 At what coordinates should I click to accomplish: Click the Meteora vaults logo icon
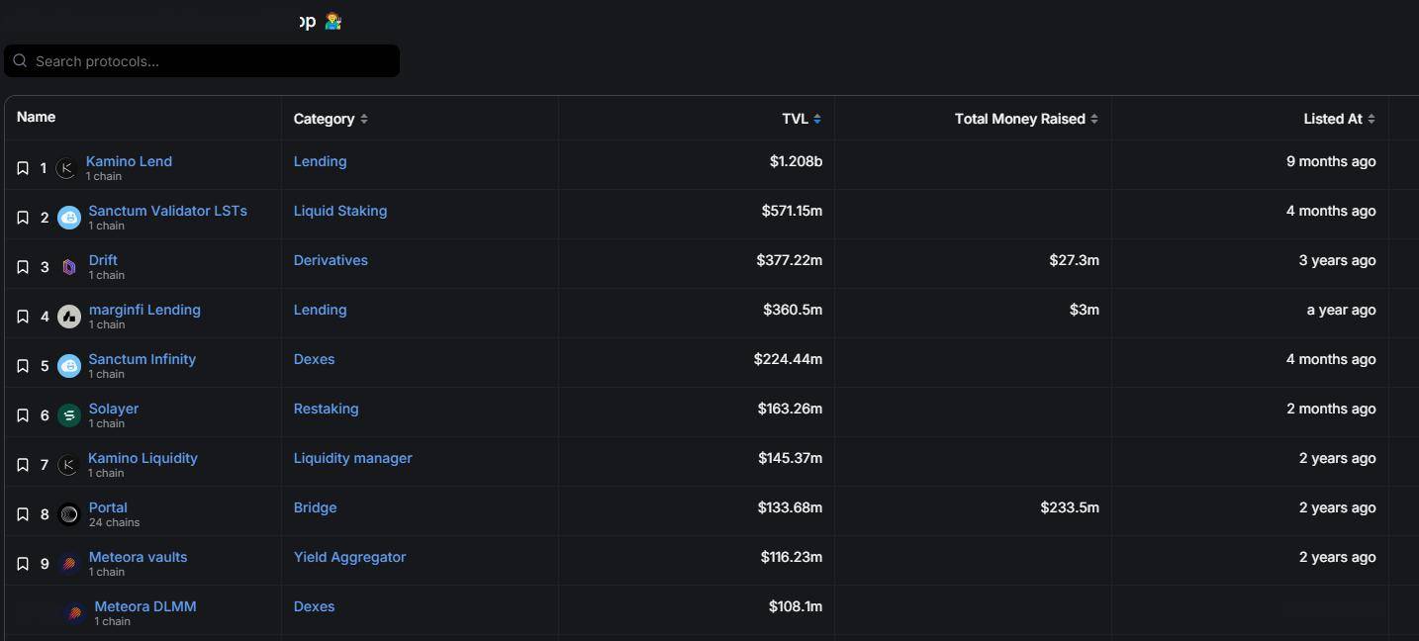69,564
